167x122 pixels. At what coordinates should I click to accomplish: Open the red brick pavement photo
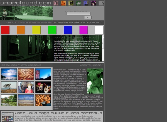pos(26,74)
